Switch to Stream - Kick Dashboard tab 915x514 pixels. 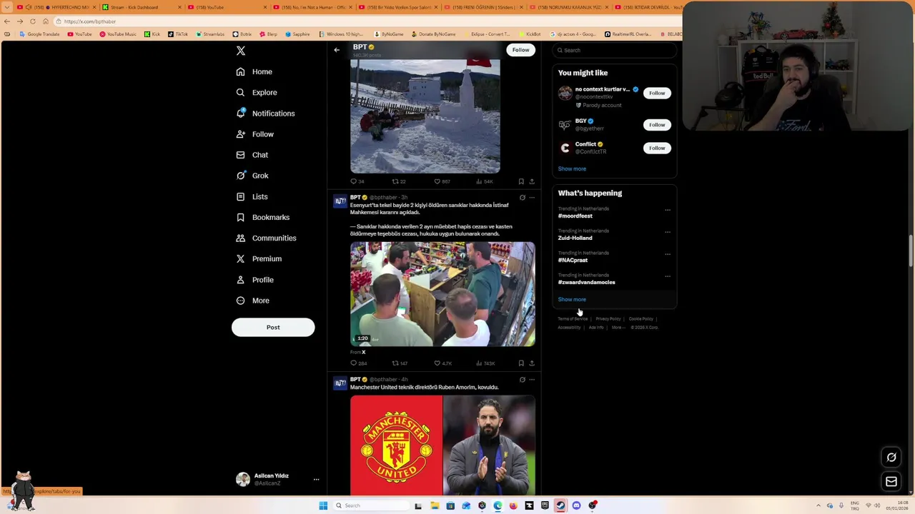[x=140, y=7]
